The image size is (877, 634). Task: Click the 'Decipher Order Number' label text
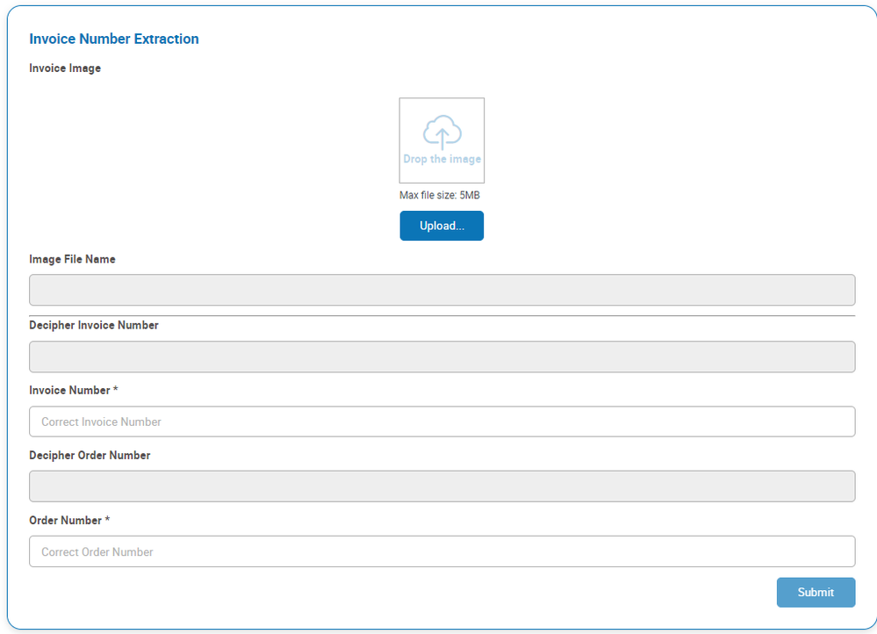[90, 455]
